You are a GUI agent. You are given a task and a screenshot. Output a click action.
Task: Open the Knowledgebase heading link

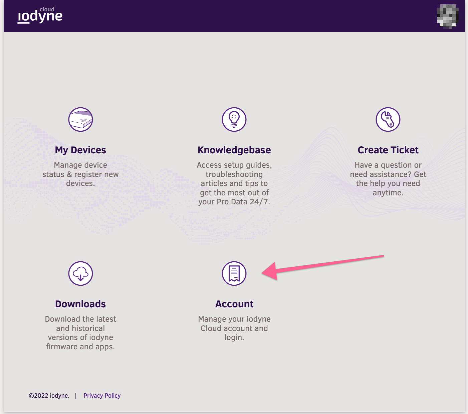(x=234, y=150)
